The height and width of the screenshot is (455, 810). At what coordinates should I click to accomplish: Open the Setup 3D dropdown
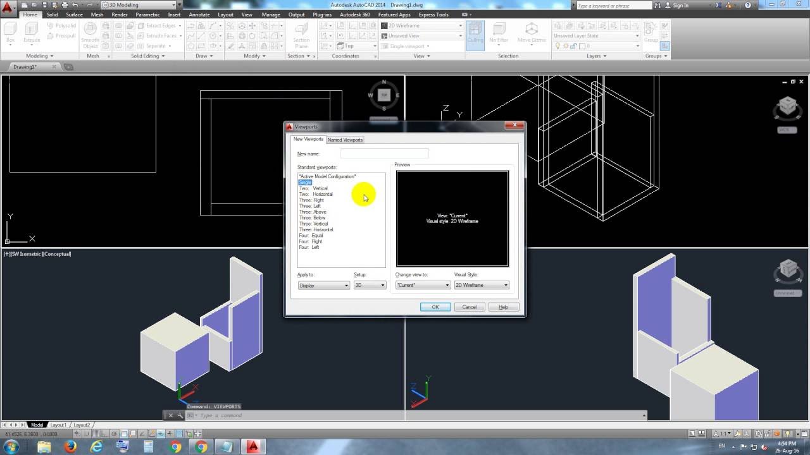pyautogui.click(x=370, y=285)
